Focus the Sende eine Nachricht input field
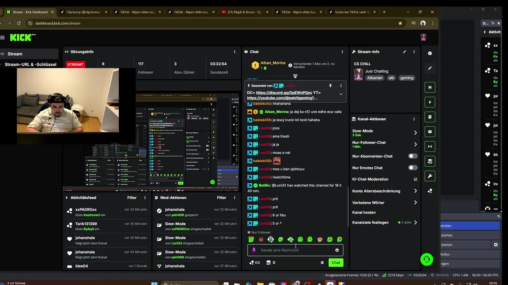The width and height of the screenshot is (508, 285). [x=295, y=250]
